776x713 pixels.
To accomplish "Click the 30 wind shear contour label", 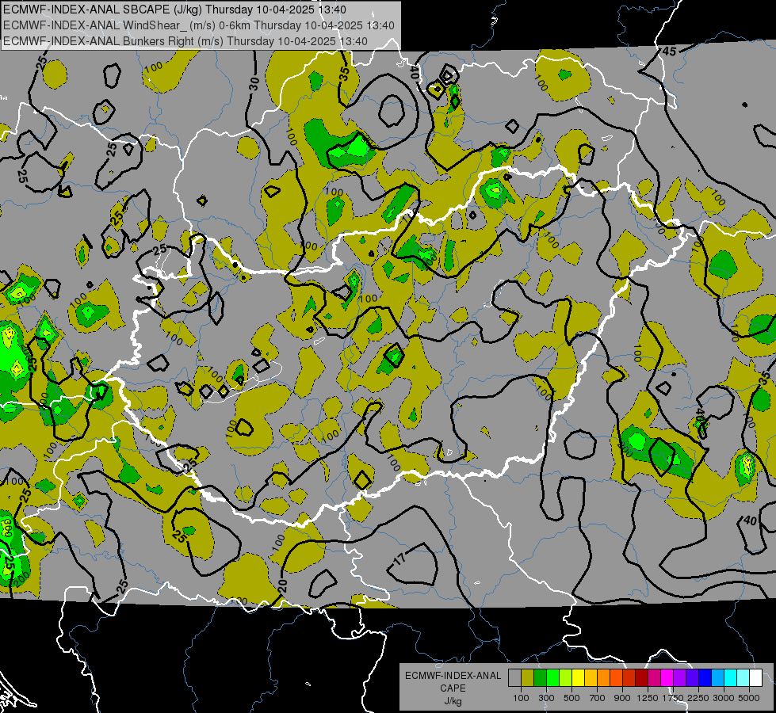I will pyautogui.click(x=254, y=83).
